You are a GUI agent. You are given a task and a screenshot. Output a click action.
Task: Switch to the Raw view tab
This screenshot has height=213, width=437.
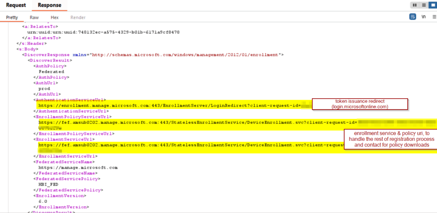(34, 18)
